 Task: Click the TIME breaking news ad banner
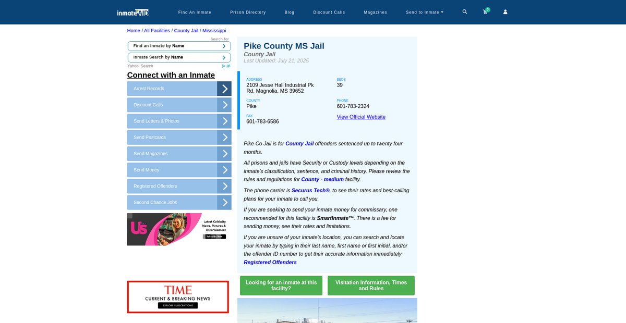(178, 297)
